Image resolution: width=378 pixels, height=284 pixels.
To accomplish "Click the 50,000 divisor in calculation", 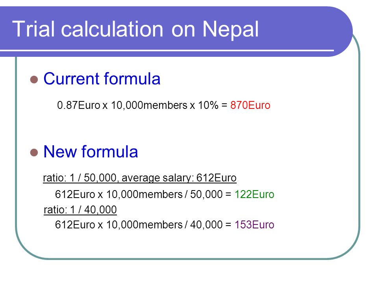I will coord(206,194).
